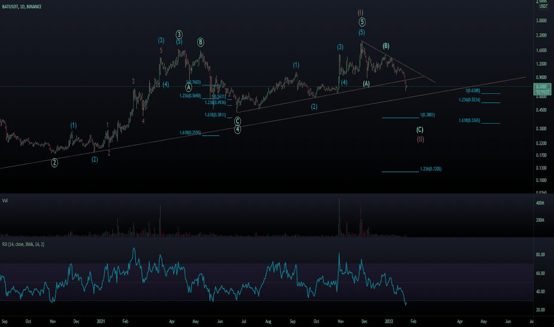Select the 1.236(0.5690) Fibonacci label

coord(190,96)
